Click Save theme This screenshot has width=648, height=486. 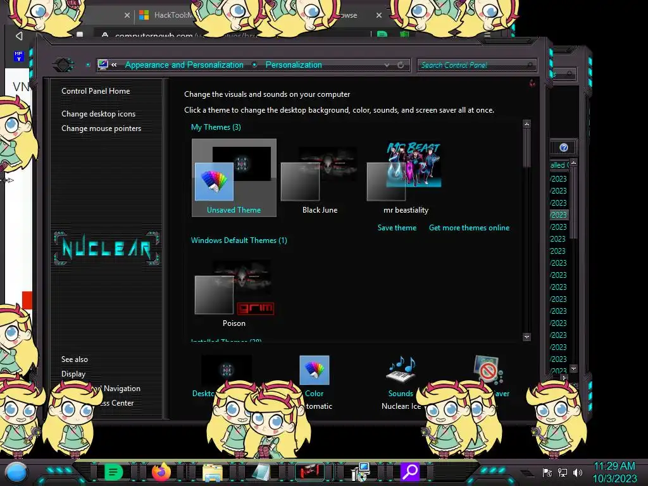coord(397,228)
